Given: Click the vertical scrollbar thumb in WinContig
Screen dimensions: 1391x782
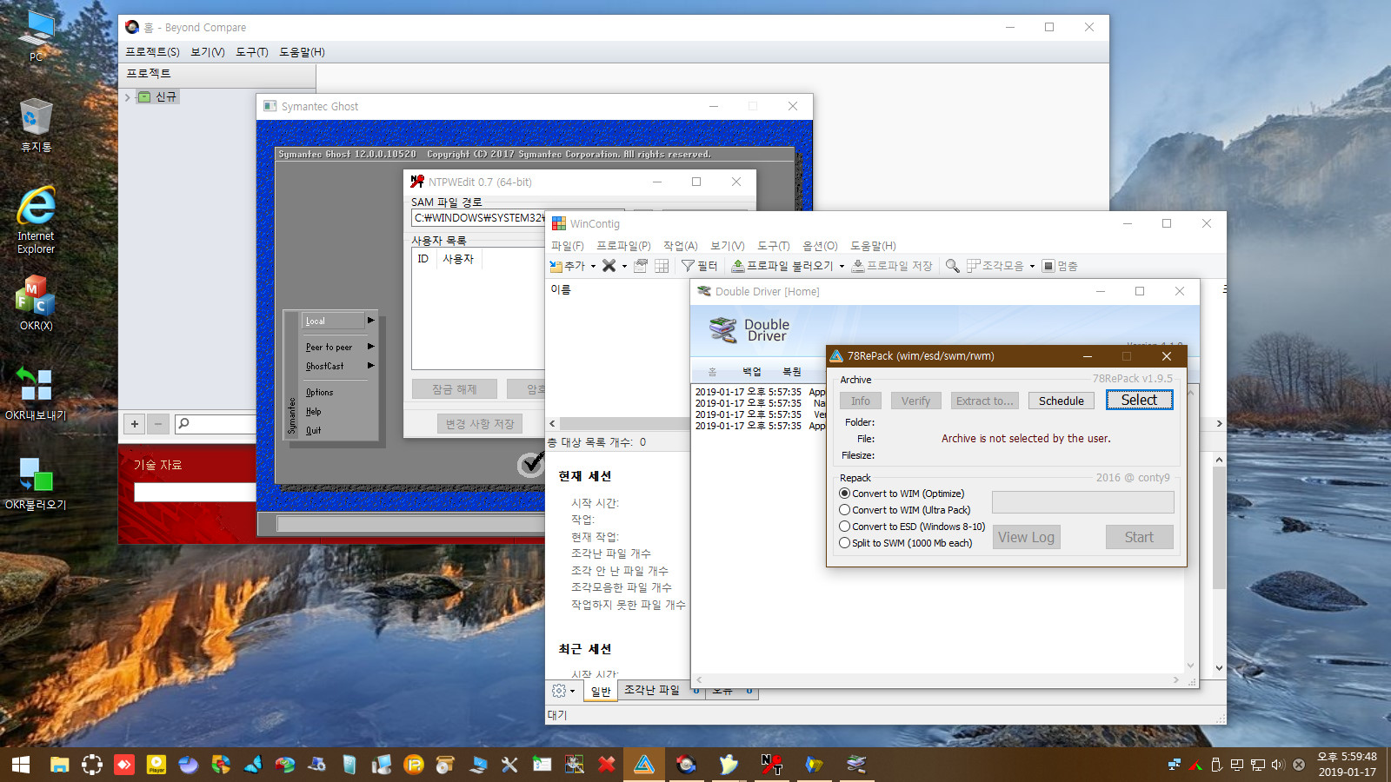Looking at the screenshot, I should point(1219,527).
